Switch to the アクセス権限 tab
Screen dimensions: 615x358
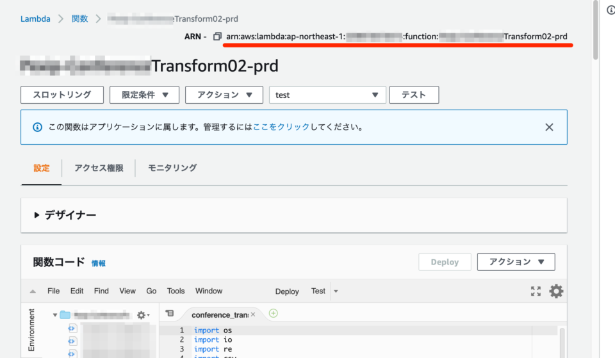tap(99, 168)
